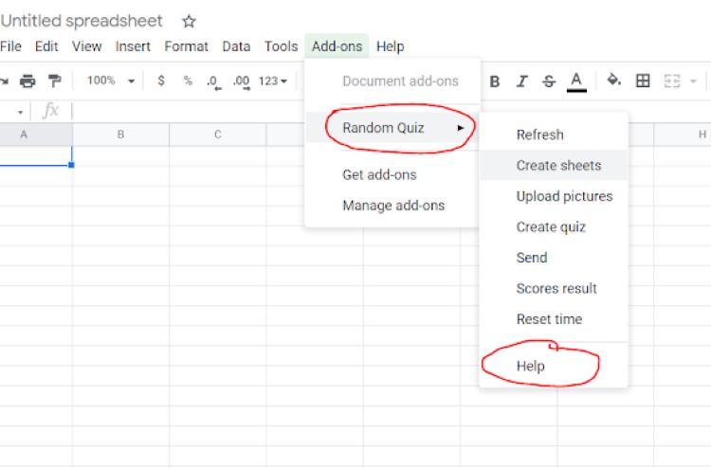This screenshot has height=468, width=711.
Task: Select Create sheets in submenu
Action: [554, 166]
